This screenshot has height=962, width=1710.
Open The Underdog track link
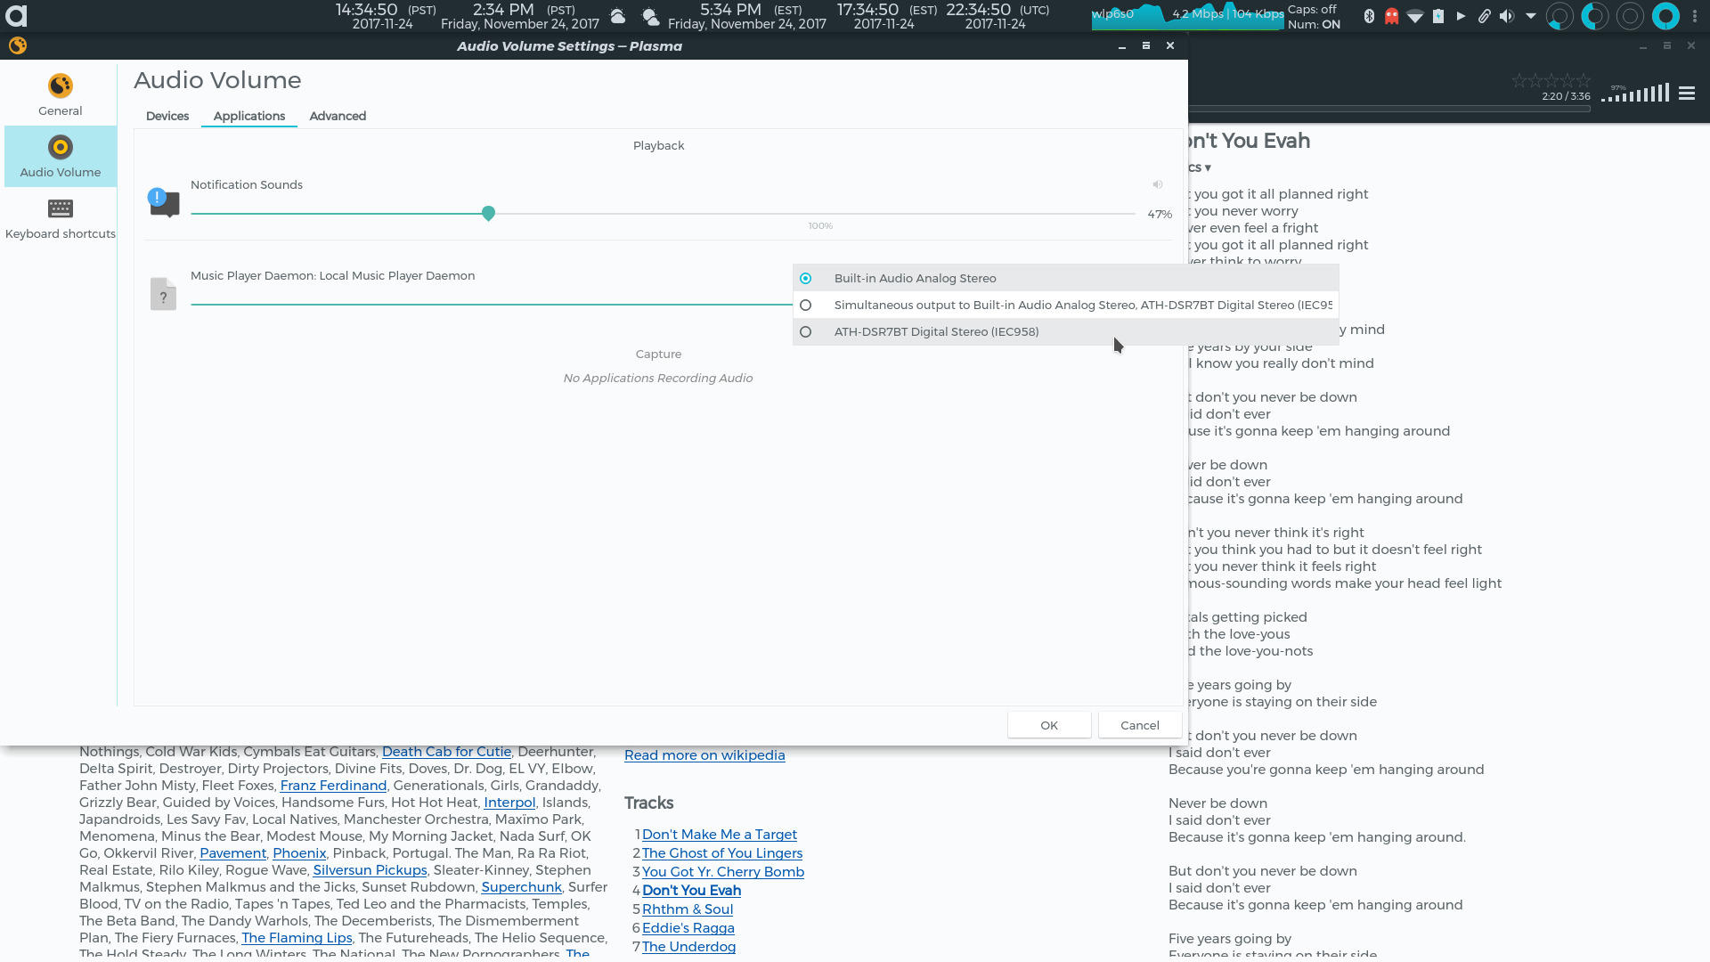coord(688,946)
